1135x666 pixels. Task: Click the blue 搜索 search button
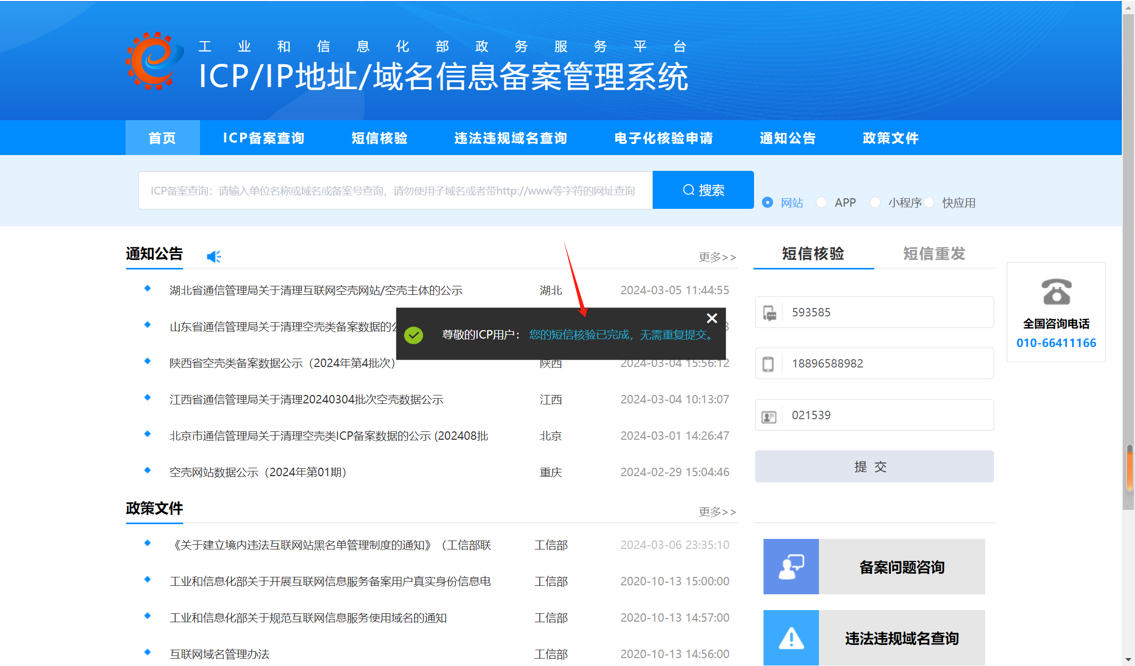(x=703, y=190)
